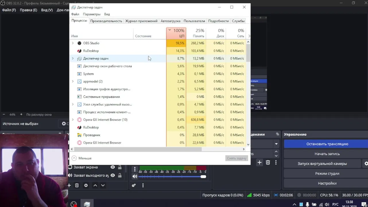This screenshot has width=368, height=207.
Task: Click OBS Studio process icon in Task Manager
Action: (x=80, y=43)
